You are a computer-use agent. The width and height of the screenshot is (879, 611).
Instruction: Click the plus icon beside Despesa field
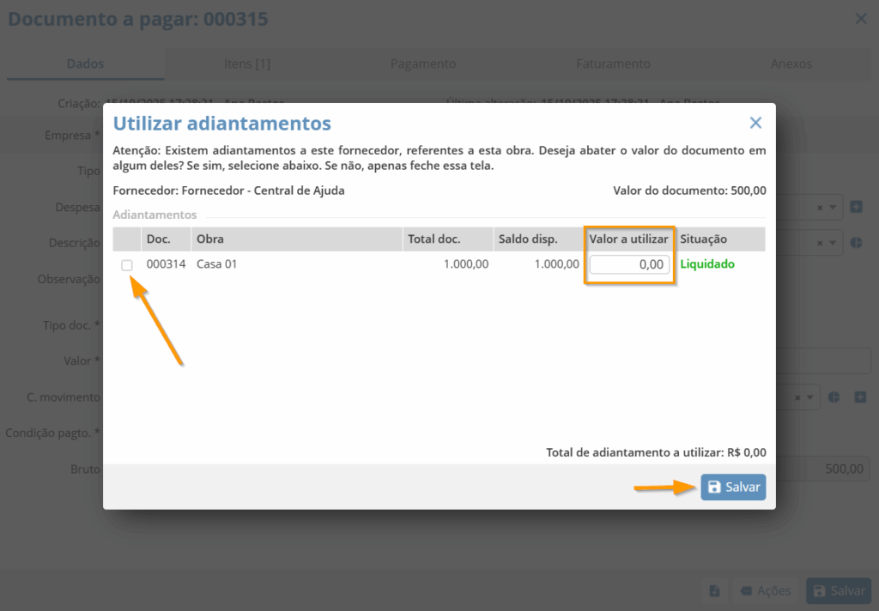856,207
